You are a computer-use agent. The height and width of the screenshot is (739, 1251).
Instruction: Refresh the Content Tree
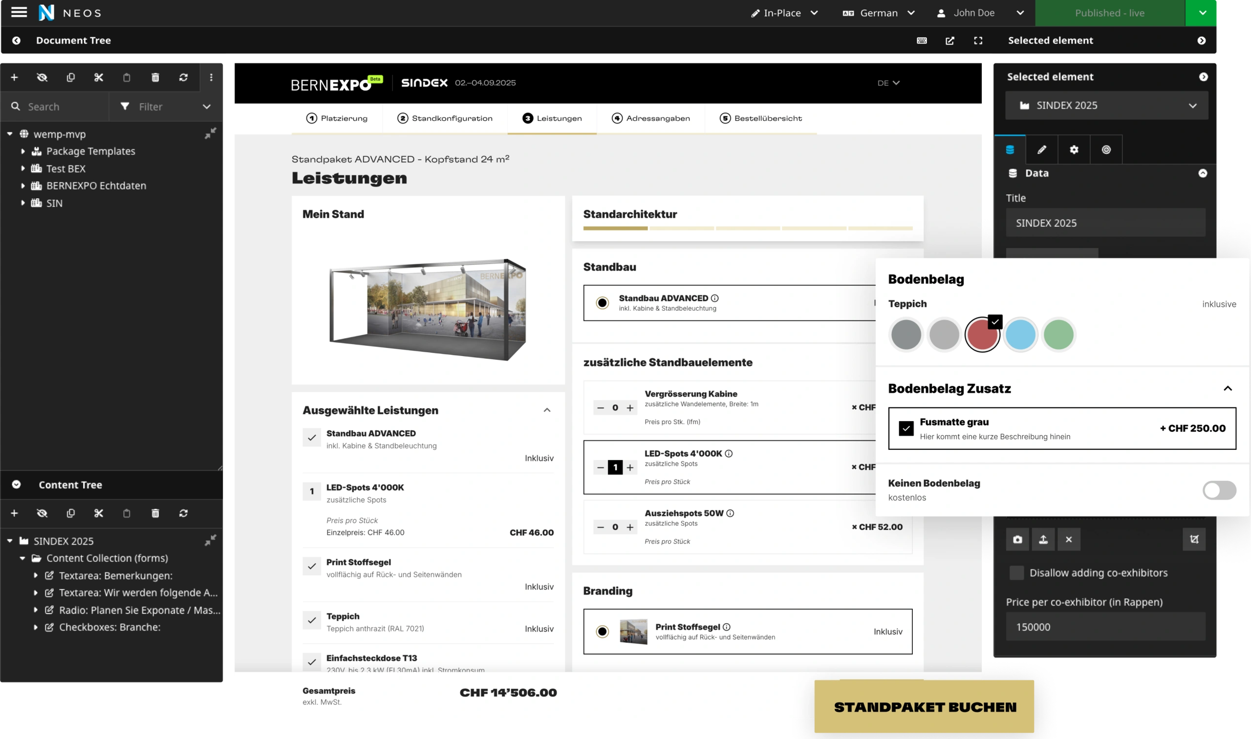(183, 513)
